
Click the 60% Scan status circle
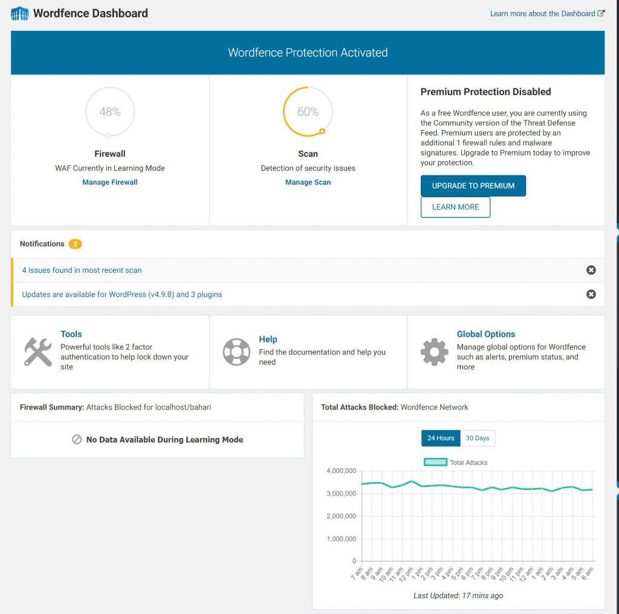click(x=308, y=112)
